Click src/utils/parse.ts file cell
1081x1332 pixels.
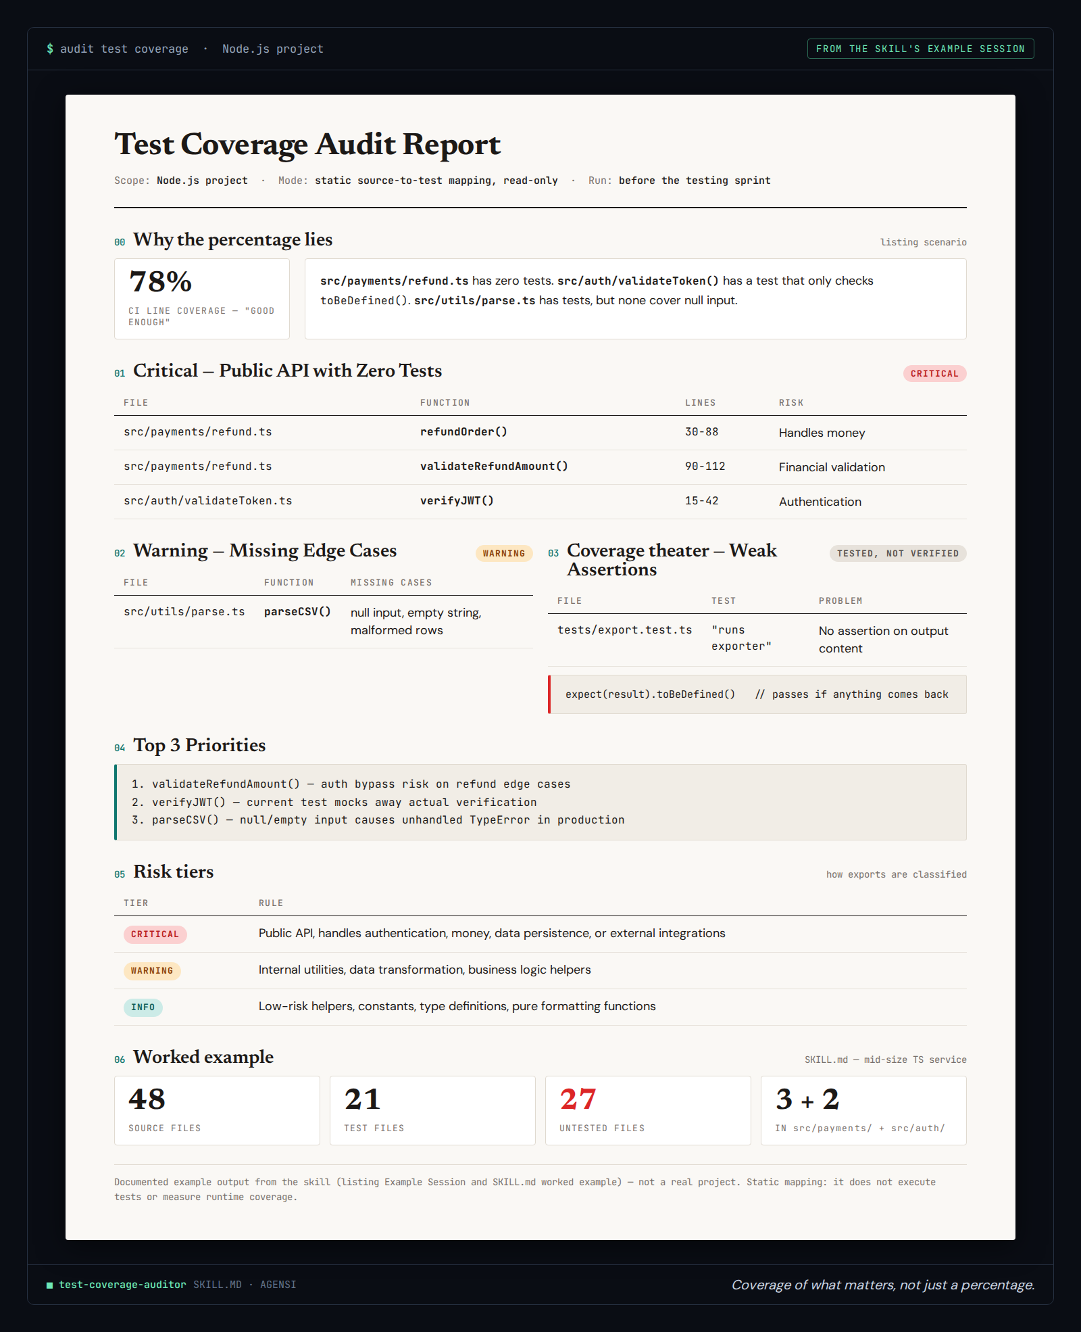pyautogui.click(x=184, y=612)
